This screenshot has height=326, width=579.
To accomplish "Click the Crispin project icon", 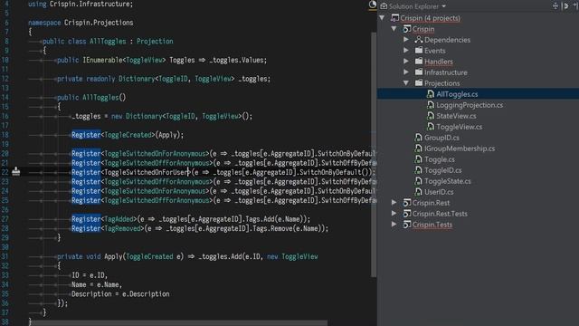I will (406, 28).
